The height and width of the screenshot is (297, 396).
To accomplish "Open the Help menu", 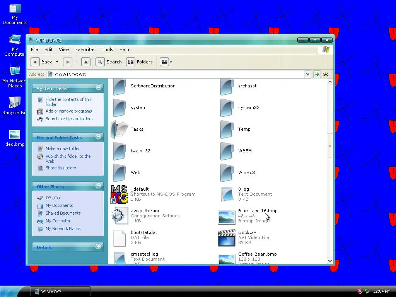I will (124, 49).
